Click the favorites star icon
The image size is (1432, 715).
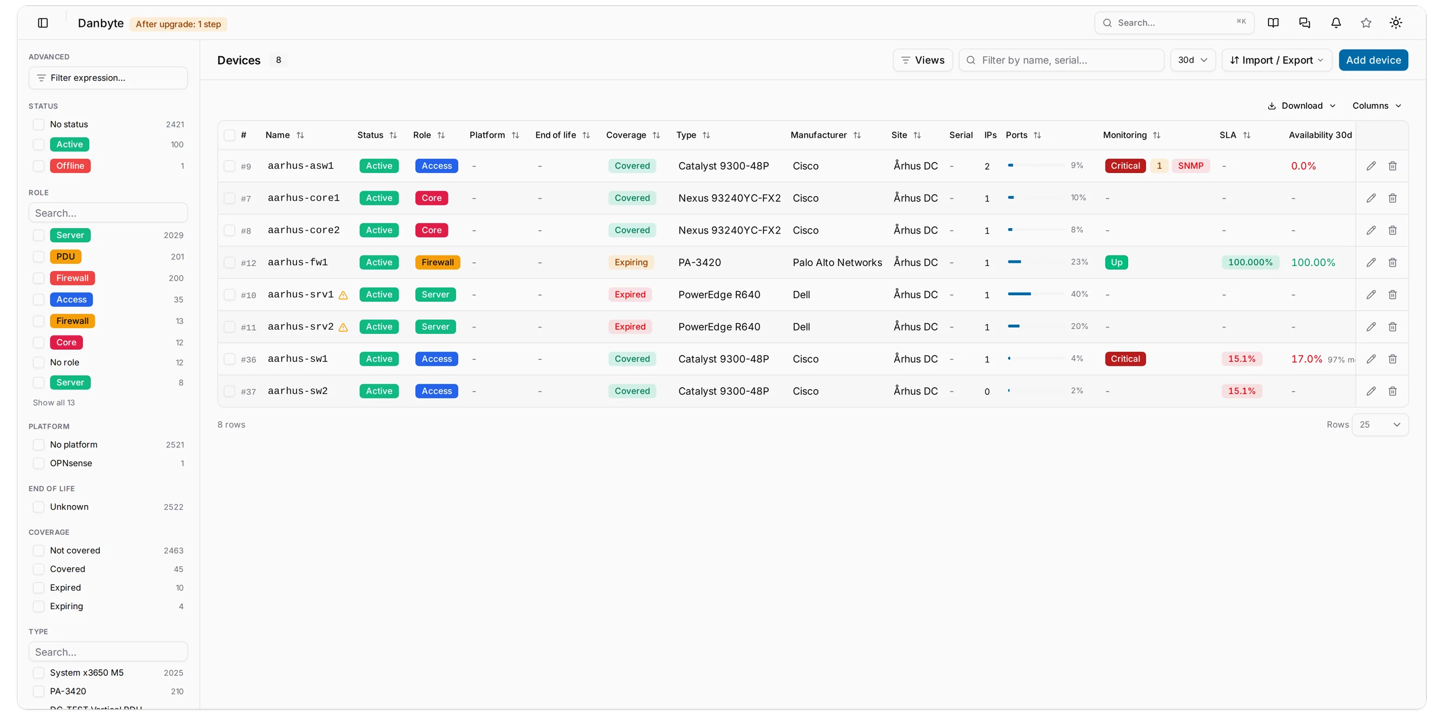pyautogui.click(x=1366, y=23)
